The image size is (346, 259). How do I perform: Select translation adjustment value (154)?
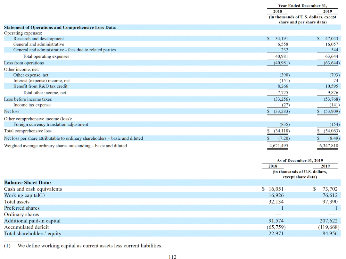tap(334, 125)
